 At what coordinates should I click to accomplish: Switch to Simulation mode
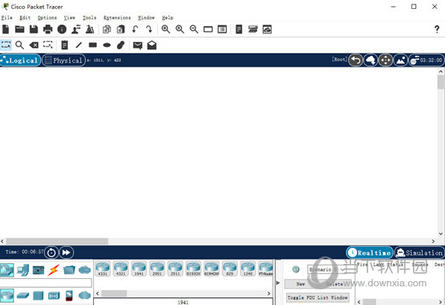[x=420, y=253]
